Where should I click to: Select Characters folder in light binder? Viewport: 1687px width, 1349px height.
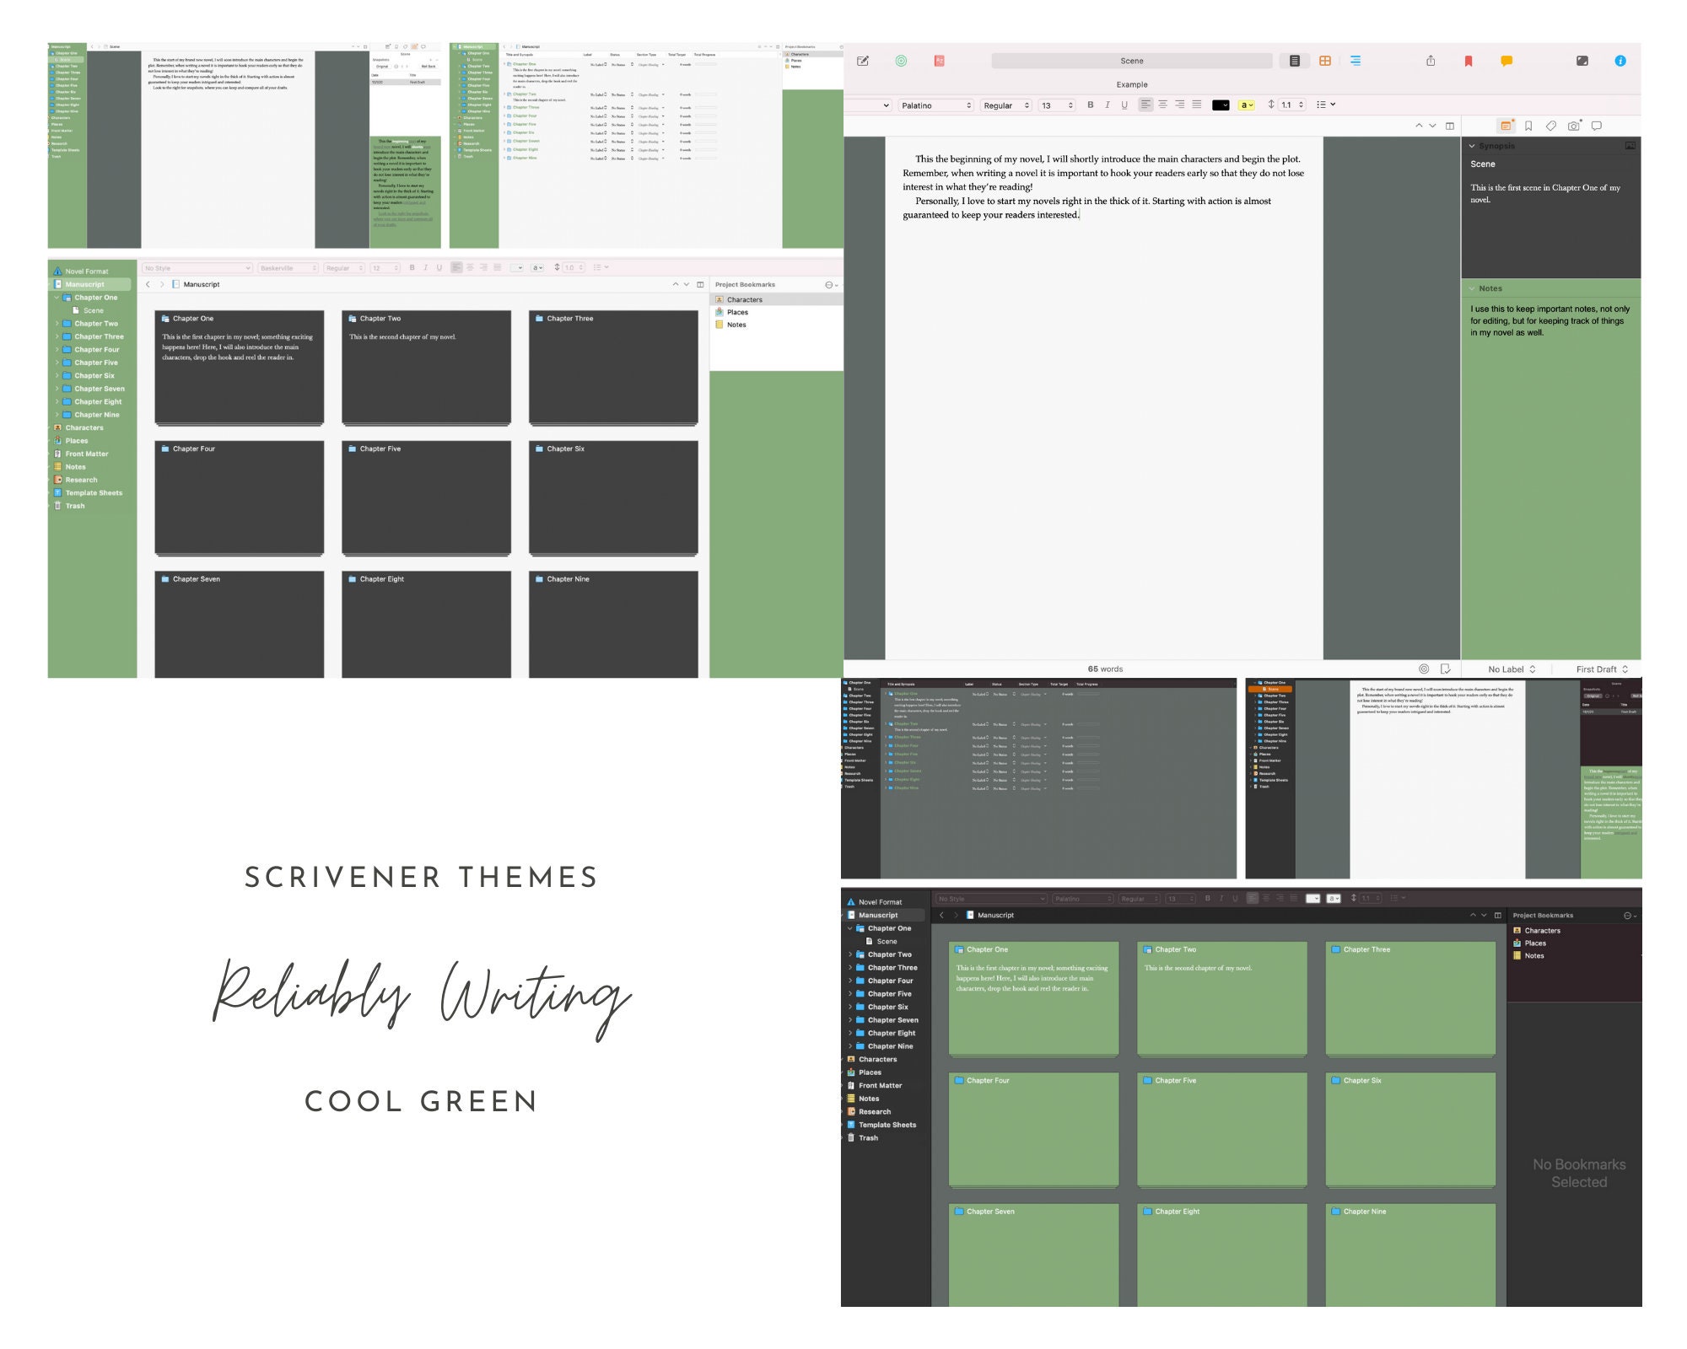click(84, 427)
